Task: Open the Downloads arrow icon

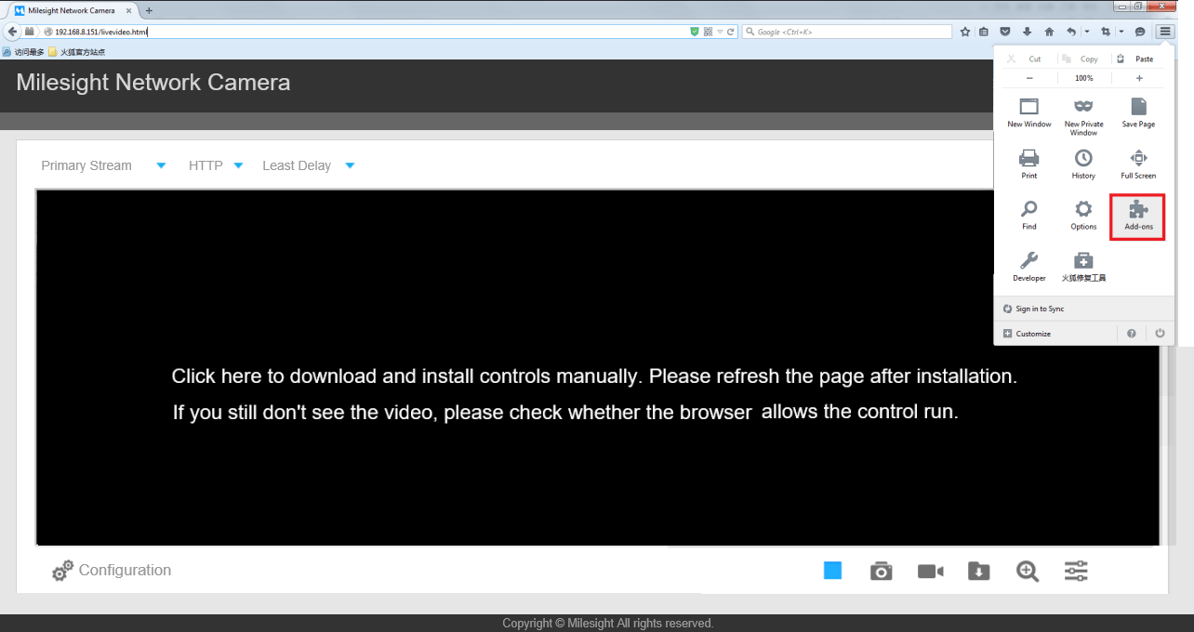Action: [1027, 32]
